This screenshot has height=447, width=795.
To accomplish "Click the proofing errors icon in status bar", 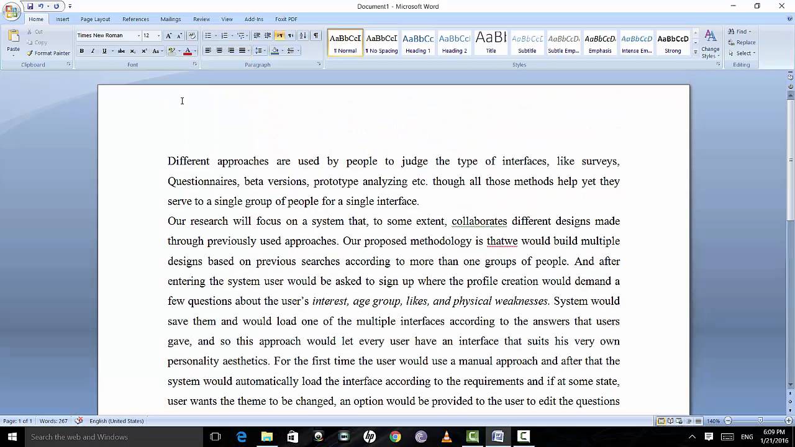I will click(79, 421).
